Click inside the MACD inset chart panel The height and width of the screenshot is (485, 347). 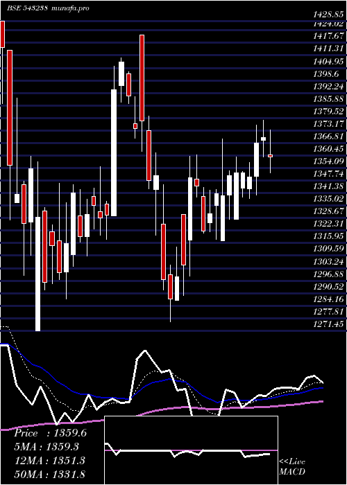191,450
